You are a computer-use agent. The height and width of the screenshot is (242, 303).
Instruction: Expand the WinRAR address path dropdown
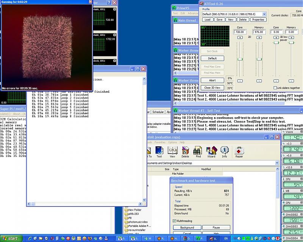(277, 163)
